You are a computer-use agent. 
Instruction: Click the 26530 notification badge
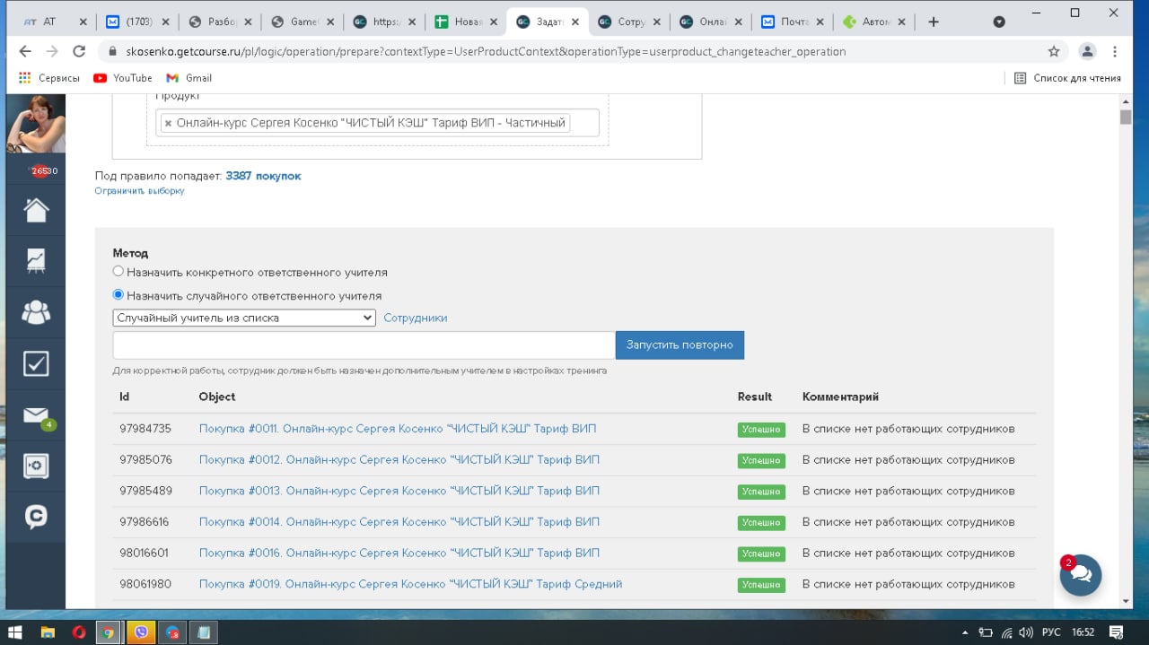(x=43, y=170)
